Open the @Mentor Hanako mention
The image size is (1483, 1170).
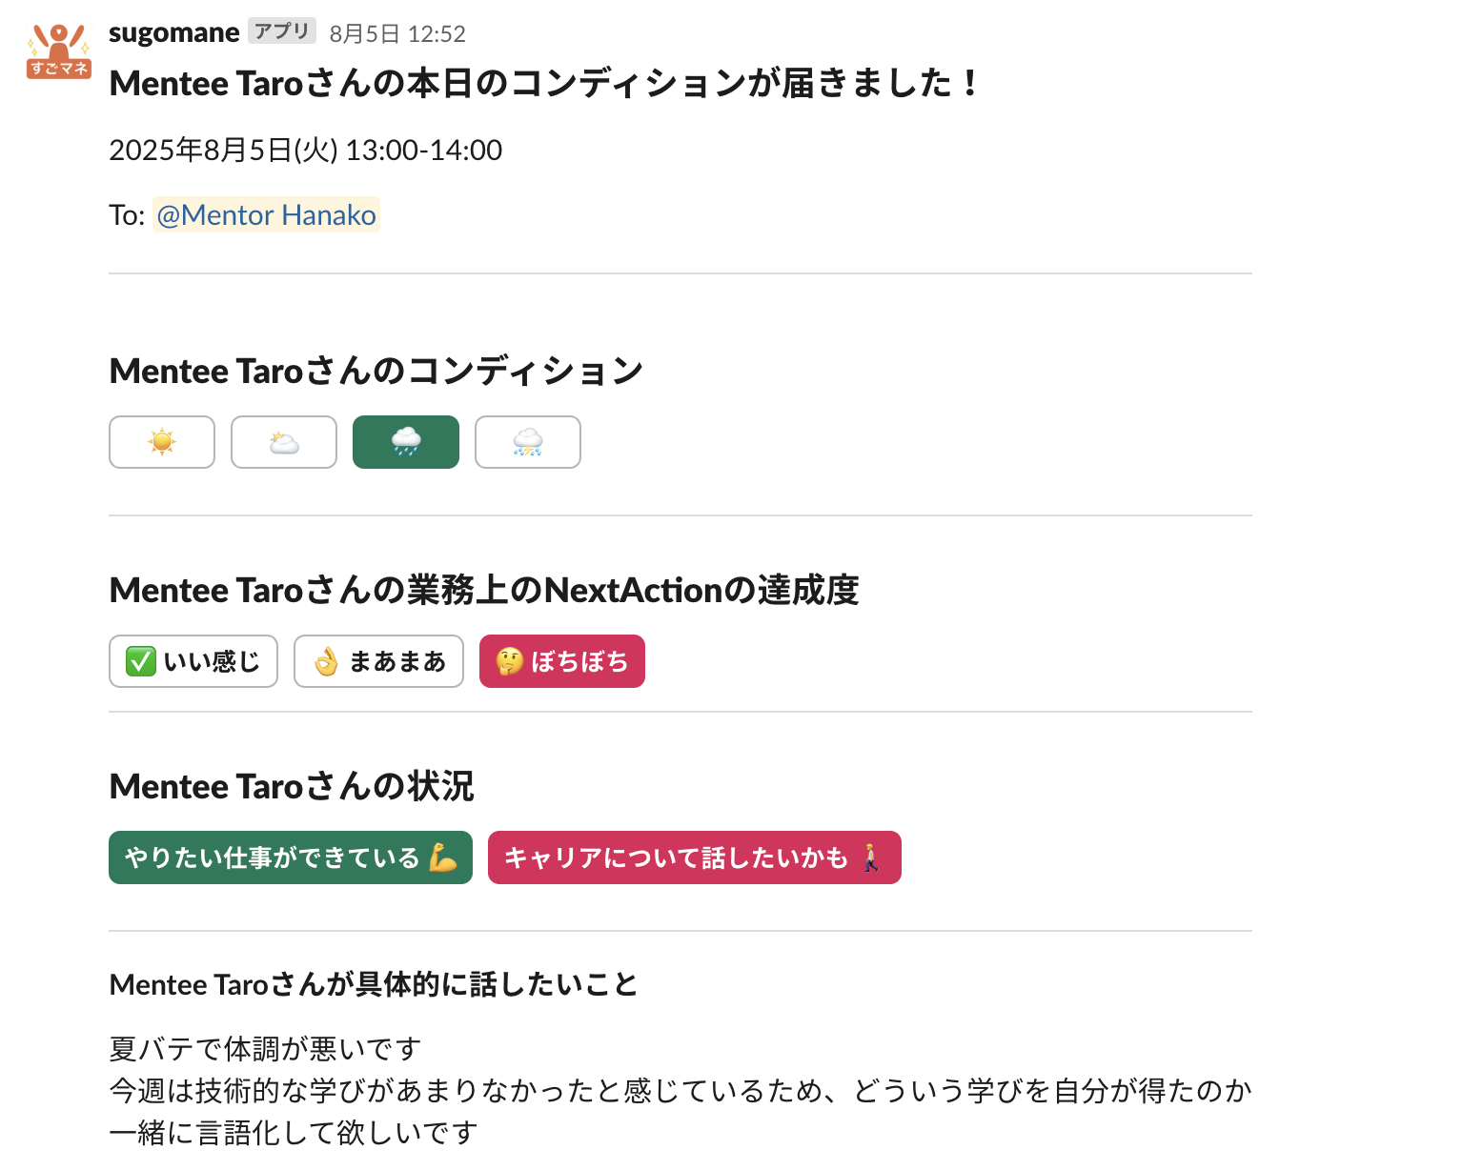pyautogui.click(x=266, y=214)
